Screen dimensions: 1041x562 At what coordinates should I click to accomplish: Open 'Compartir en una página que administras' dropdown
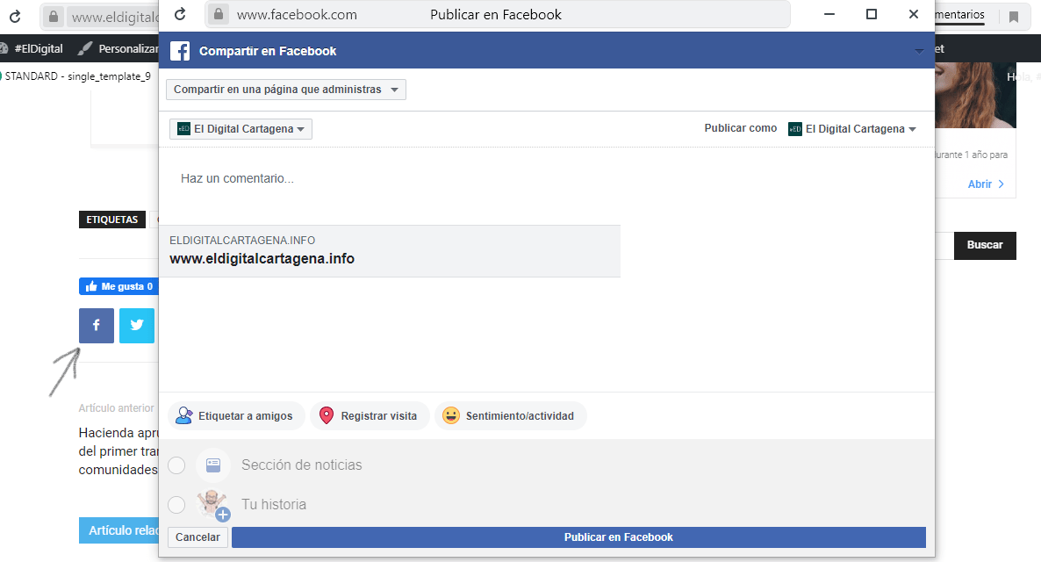tap(286, 90)
